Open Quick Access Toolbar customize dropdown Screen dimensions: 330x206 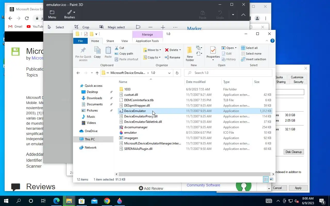(x=96, y=34)
